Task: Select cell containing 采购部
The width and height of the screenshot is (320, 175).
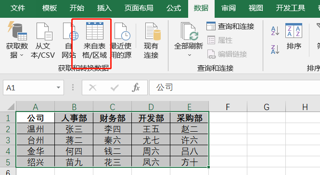Action: click(x=190, y=118)
